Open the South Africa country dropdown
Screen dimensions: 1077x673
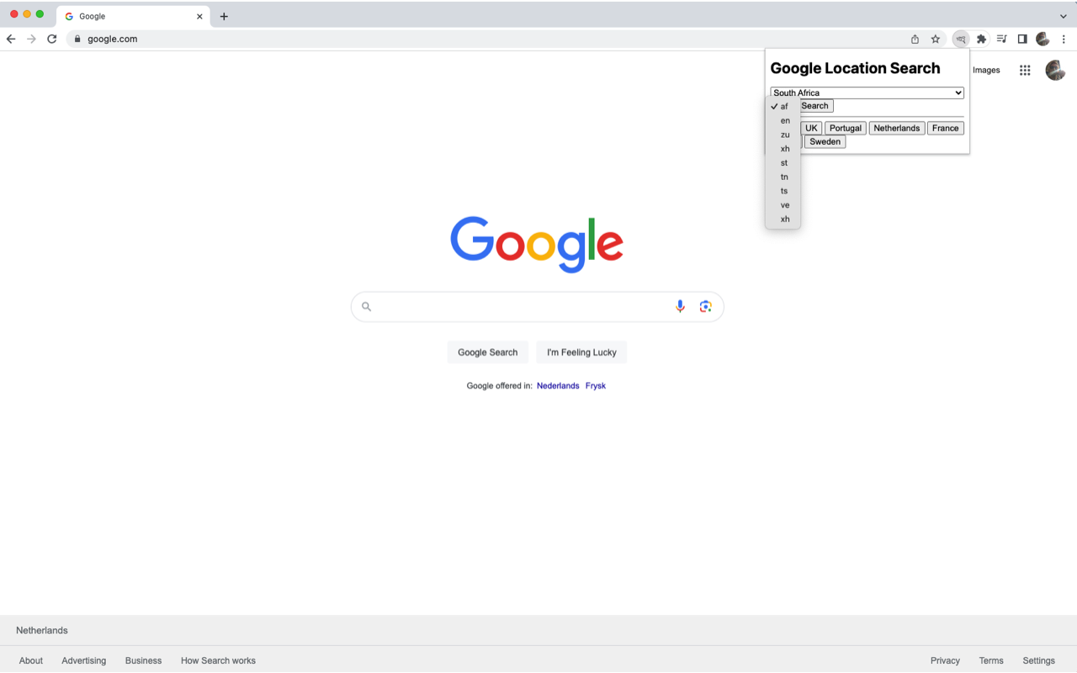coord(867,93)
